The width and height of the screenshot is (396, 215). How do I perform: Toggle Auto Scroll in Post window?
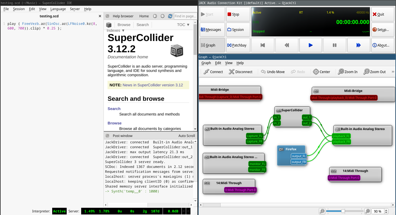[x=186, y=136]
